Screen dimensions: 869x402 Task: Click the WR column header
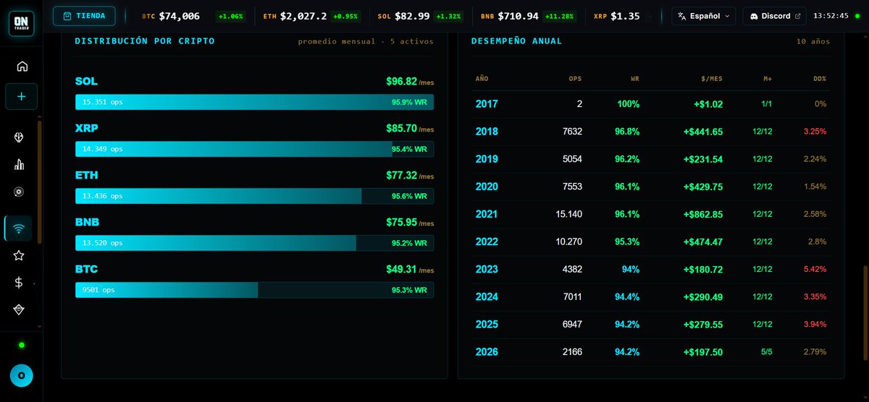[635, 78]
